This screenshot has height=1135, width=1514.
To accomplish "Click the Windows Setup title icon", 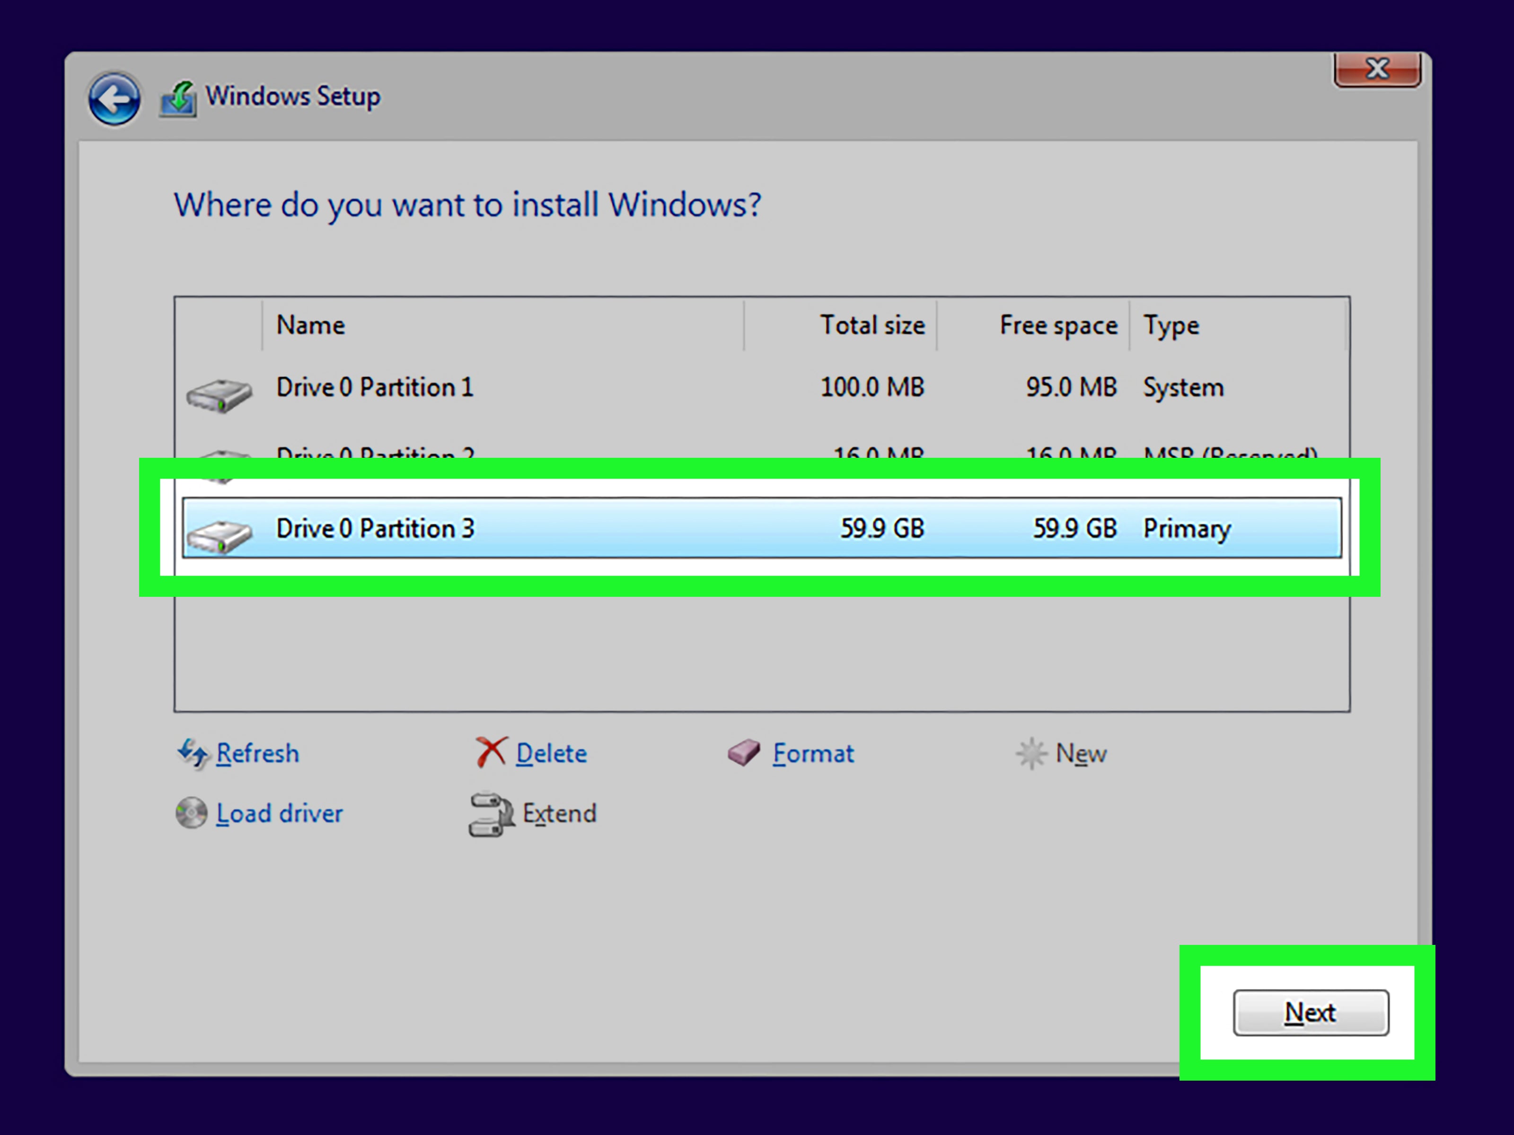I will pyautogui.click(x=179, y=99).
